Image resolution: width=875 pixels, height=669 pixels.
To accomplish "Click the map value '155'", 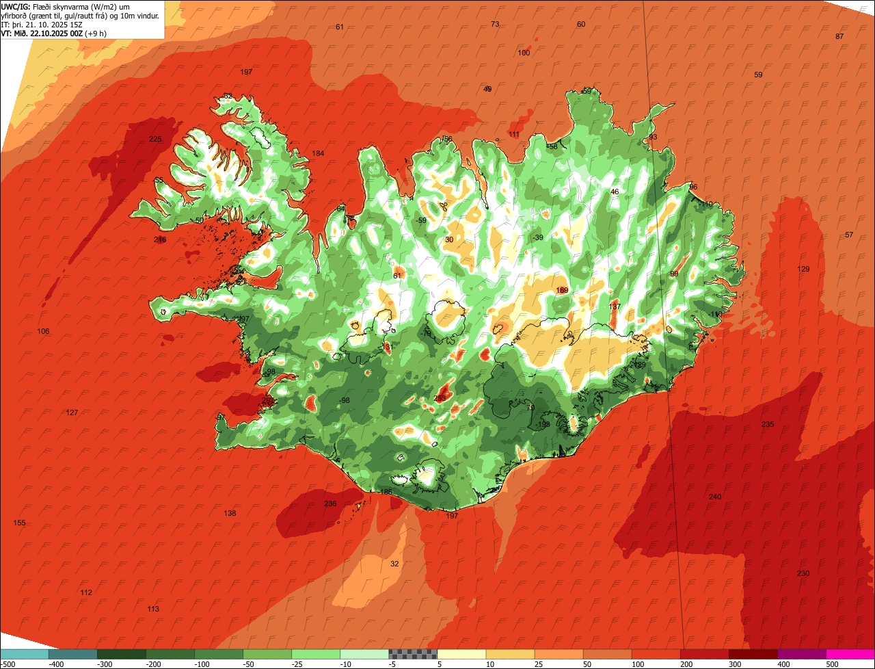I will pyautogui.click(x=19, y=523).
